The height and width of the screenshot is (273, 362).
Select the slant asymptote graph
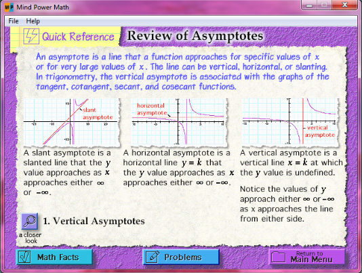pos(72,122)
